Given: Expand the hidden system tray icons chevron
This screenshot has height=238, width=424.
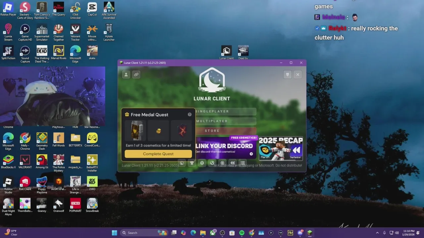Looking at the screenshot, I should [x=377, y=233].
